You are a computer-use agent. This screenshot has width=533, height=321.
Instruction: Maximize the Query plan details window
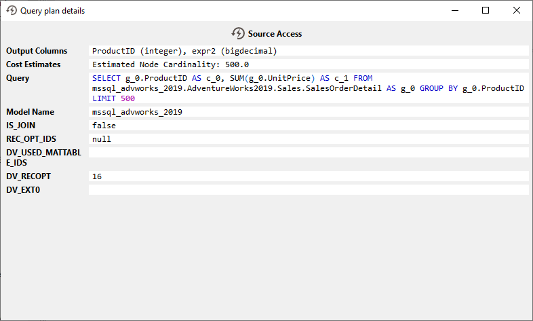(486, 10)
